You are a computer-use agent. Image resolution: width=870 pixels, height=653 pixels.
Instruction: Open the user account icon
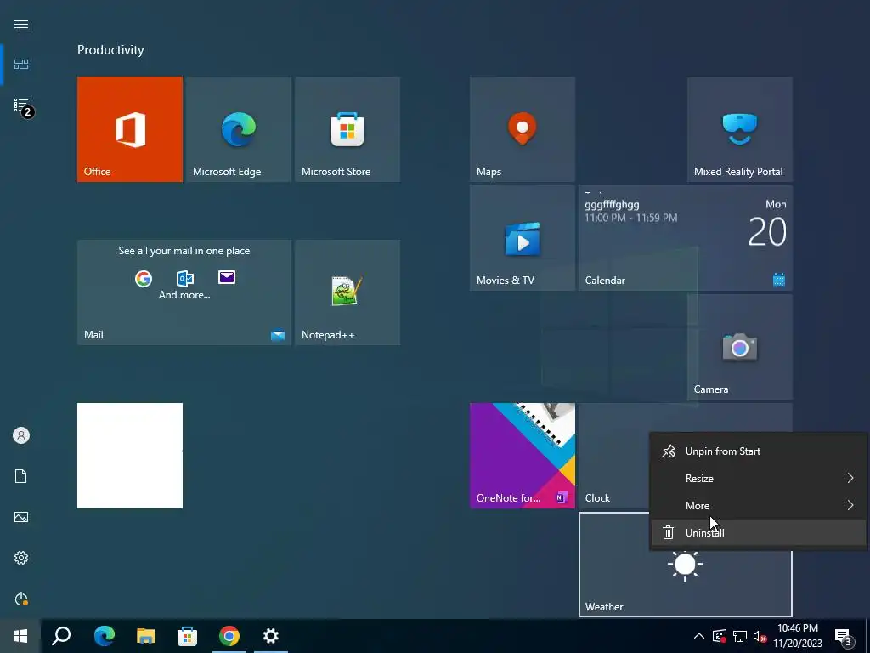click(21, 435)
